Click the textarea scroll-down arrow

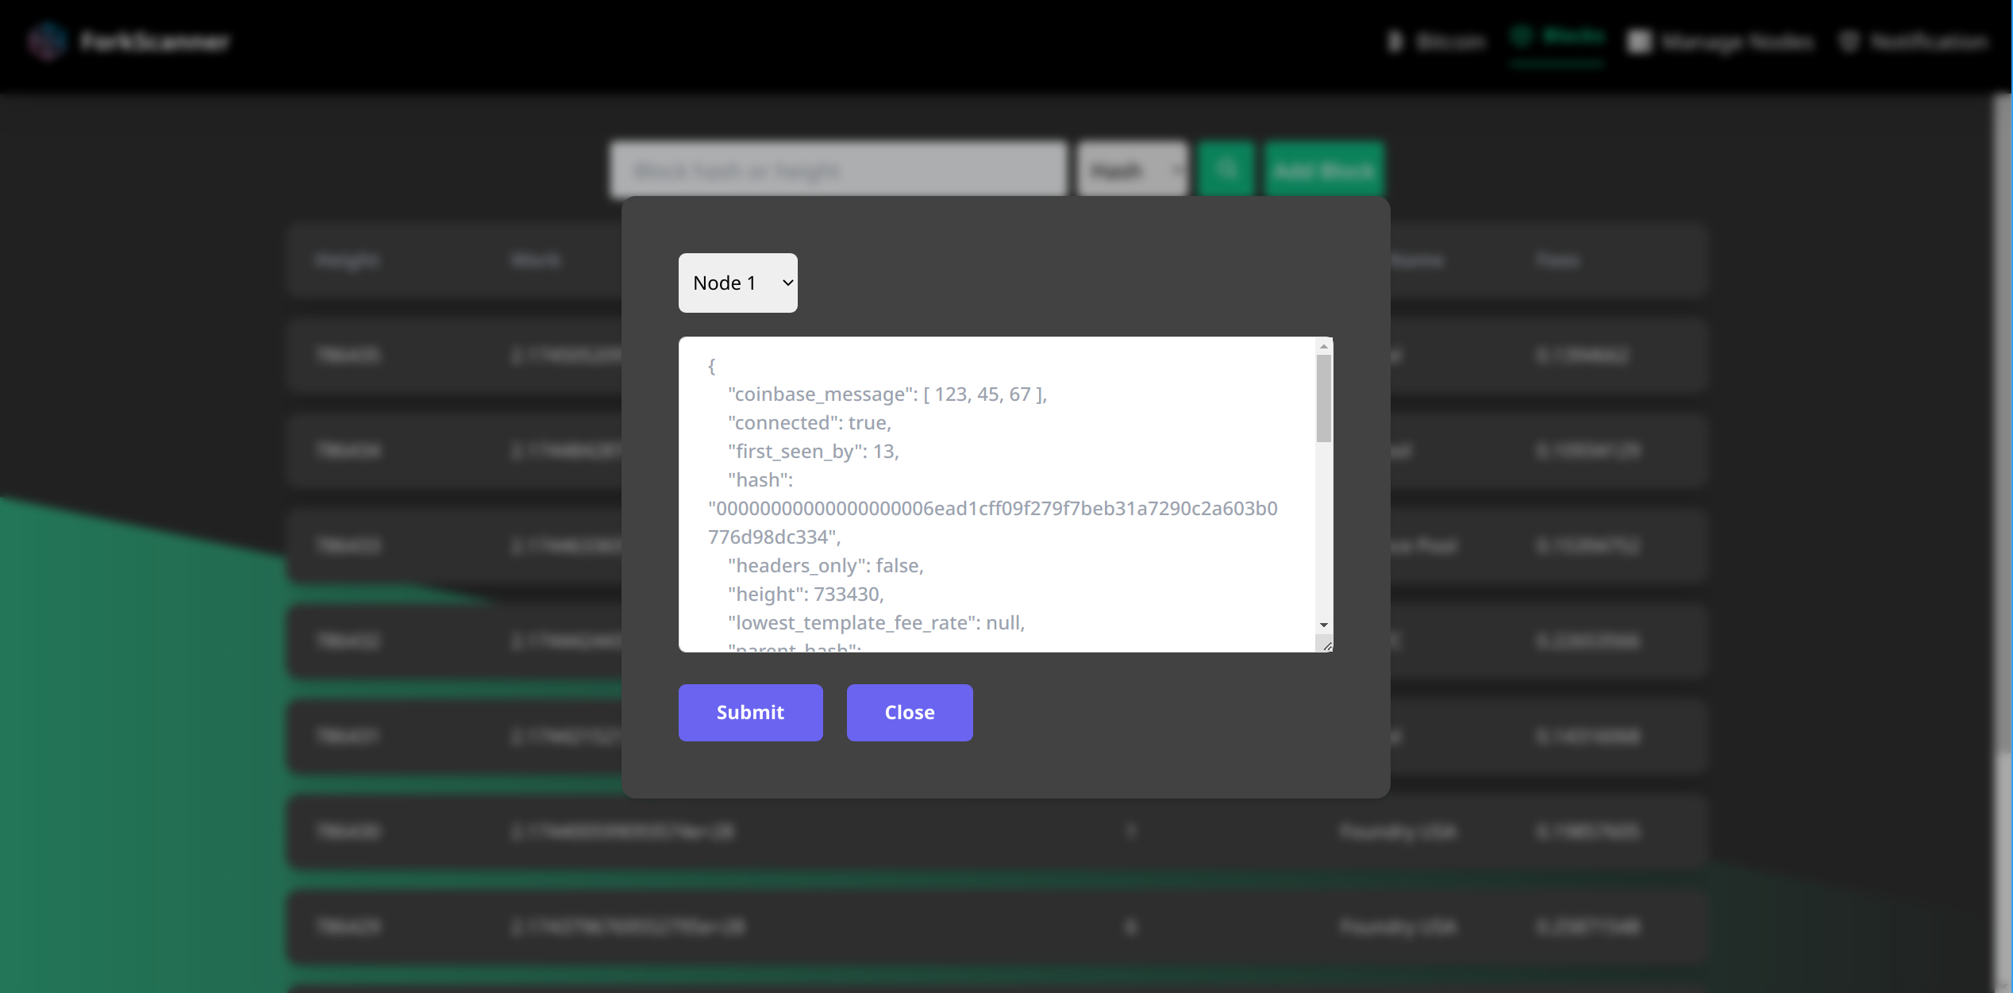(1323, 625)
